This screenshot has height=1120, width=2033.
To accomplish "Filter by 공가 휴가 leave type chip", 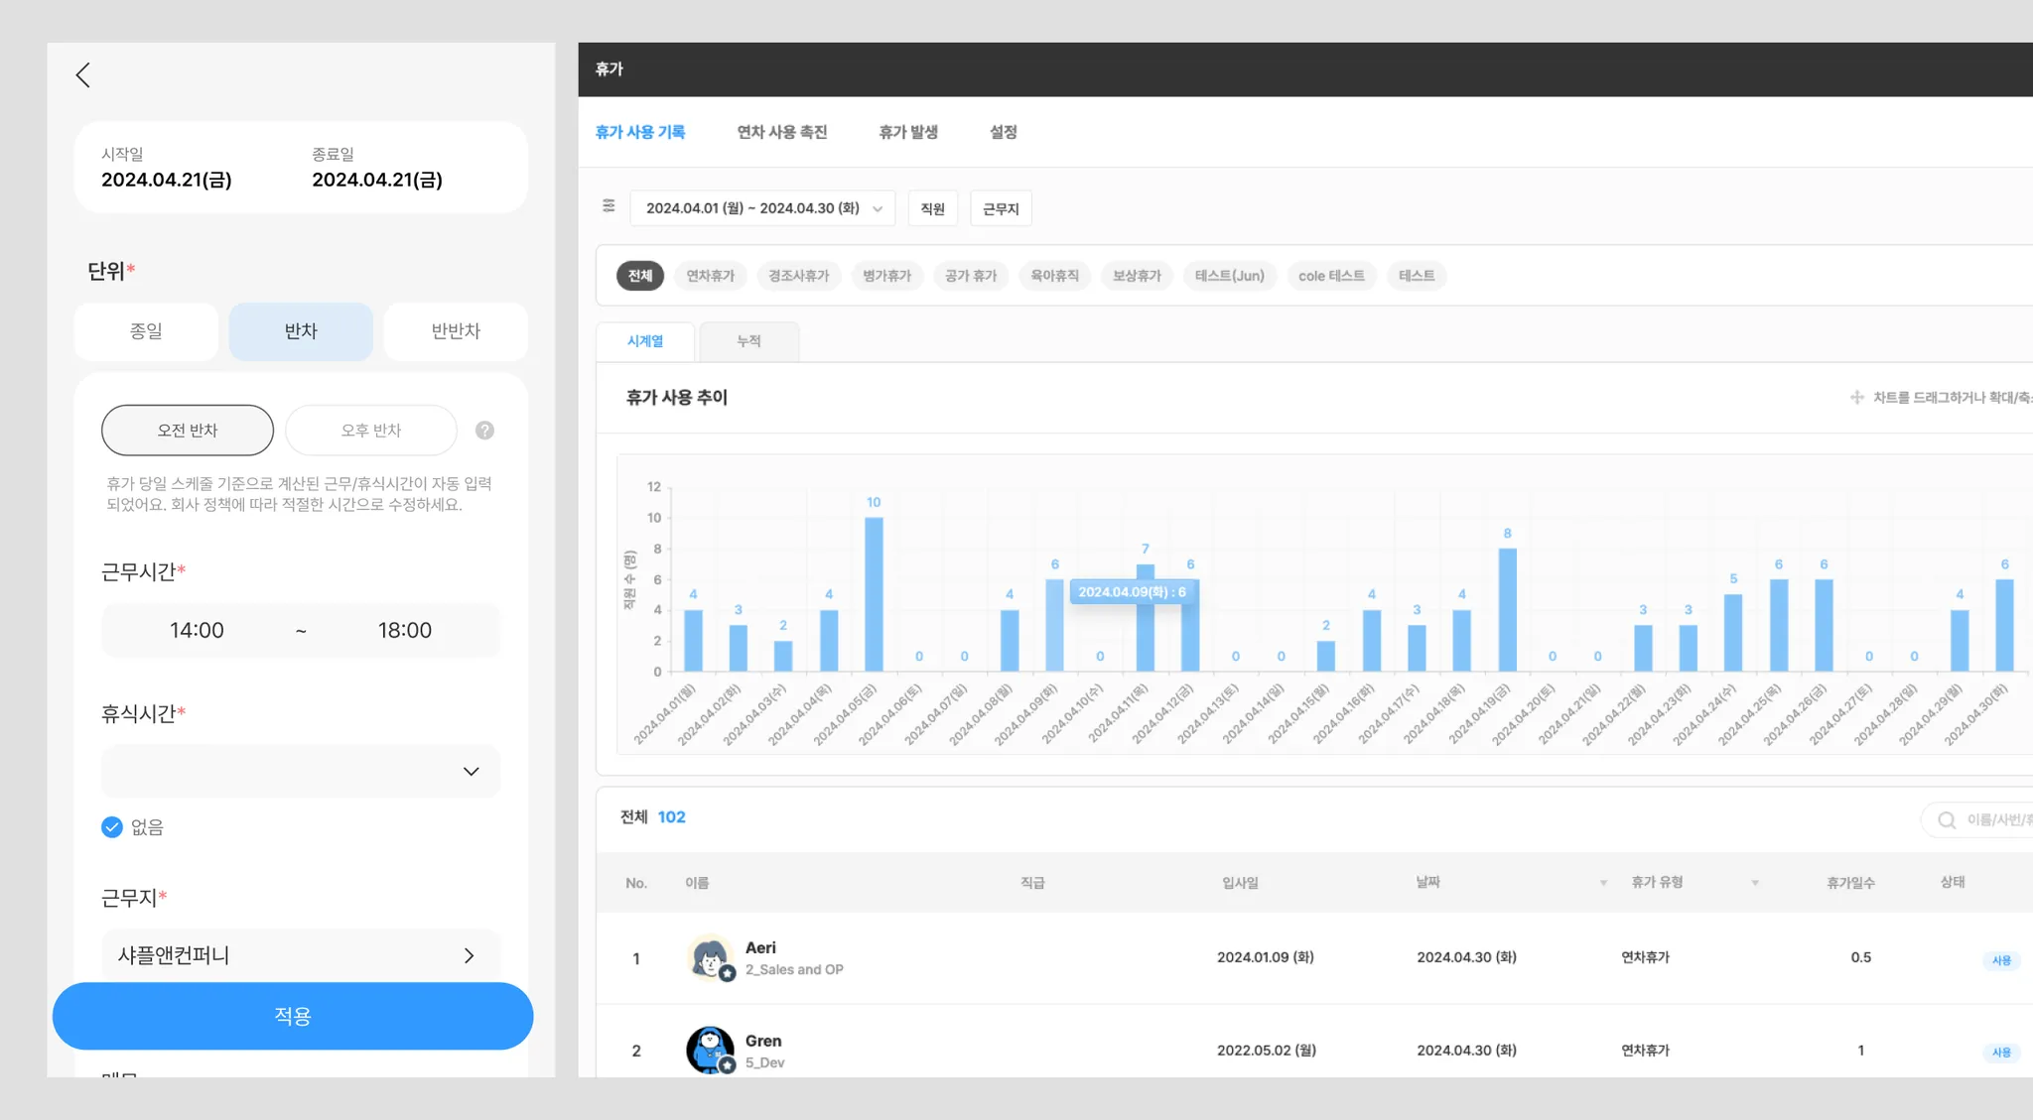I will pos(971,276).
